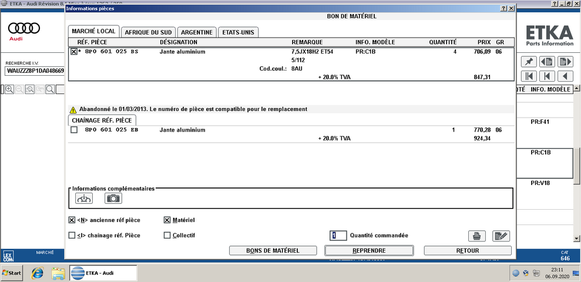Viewport: 581px width, 282px height.
Task: Uncheck the 8P0 601 025 BS part checkbox
Action: (x=74, y=52)
